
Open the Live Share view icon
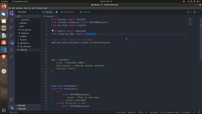click(11, 57)
